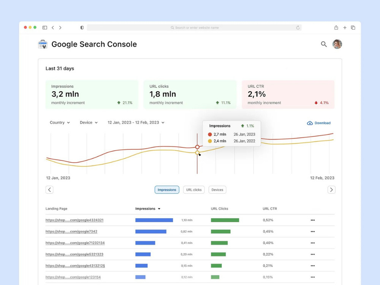
Task: Click the yellow legend dot for 2,4 mln
Action: [210, 141]
